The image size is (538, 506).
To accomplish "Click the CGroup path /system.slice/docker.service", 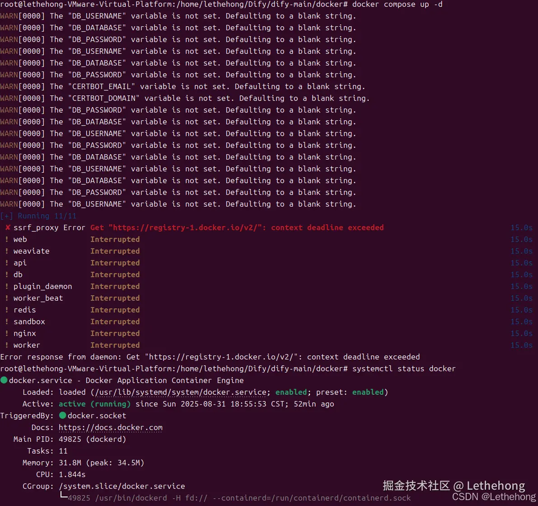I will 122,486.
